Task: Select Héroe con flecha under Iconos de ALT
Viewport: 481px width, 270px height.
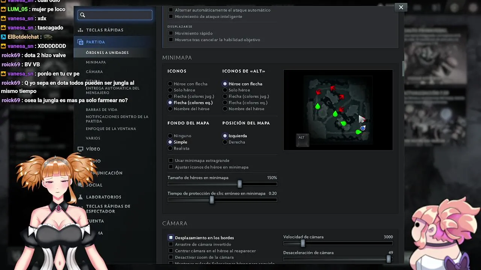Action: [x=225, y=84]
